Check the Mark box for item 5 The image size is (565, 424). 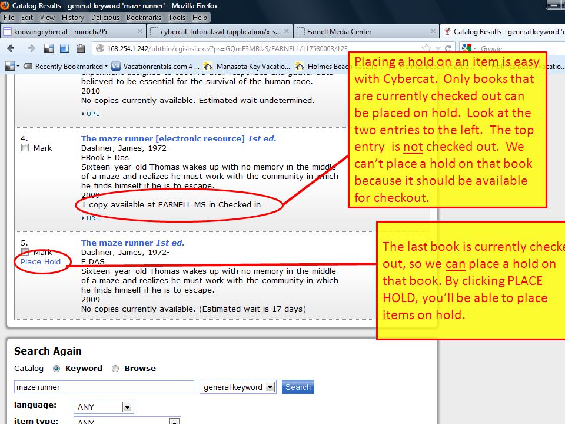(x=25, y=251)
